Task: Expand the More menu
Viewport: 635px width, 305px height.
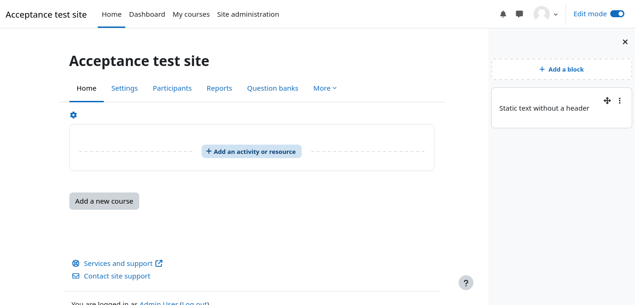Action: point(324,88)
